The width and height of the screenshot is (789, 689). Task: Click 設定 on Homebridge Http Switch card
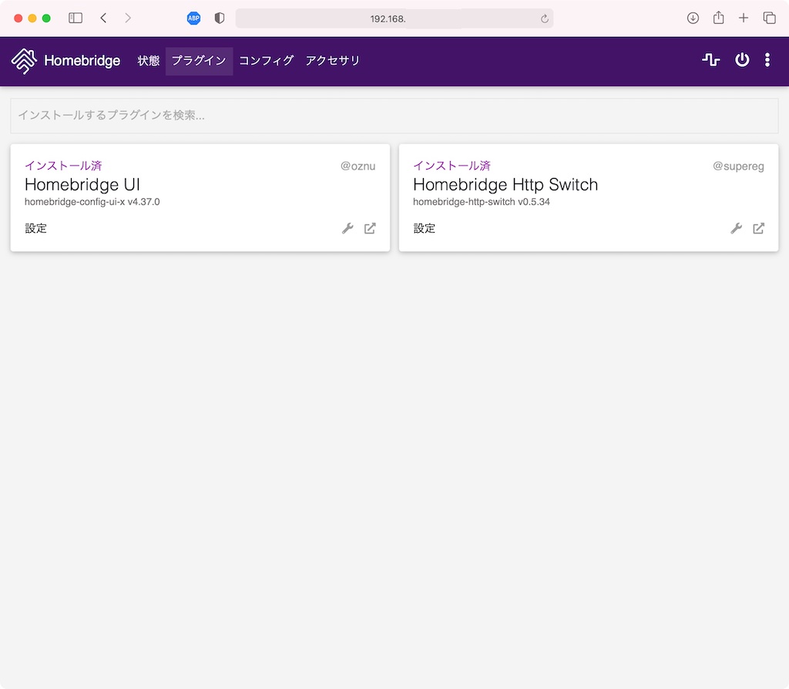tap(425, 228)
